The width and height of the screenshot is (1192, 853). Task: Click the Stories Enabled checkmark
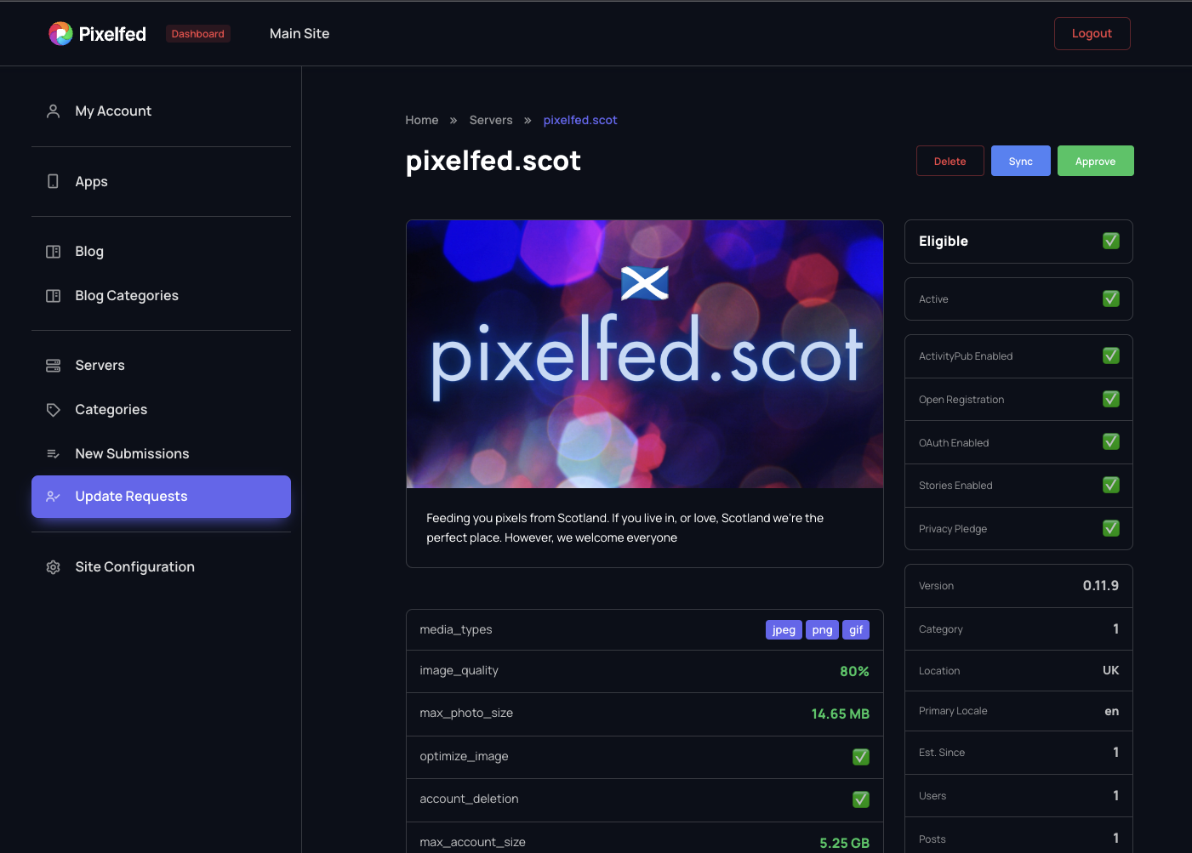pyautogui.click(x=1111, y=485)
